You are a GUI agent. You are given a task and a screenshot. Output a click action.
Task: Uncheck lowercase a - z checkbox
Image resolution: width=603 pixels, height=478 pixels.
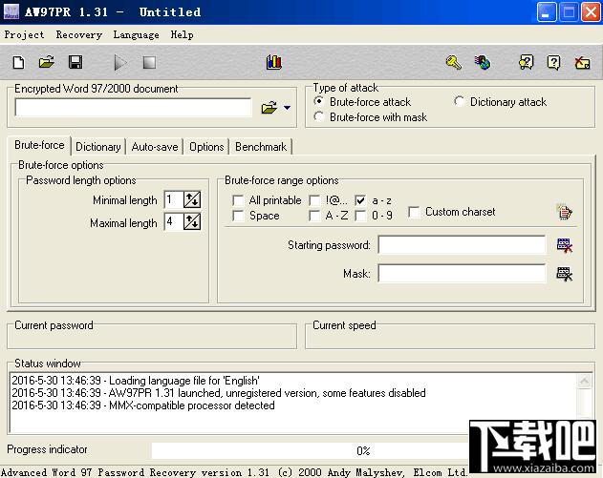click(x=360, y=200)
